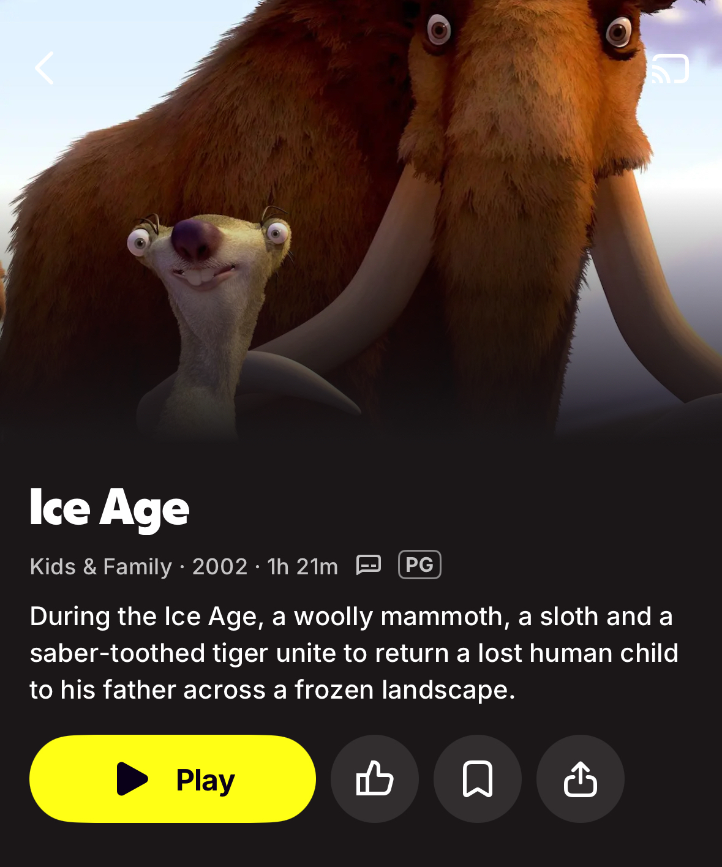Save Ice Age to watchlist with the bookmark icon
The height and width of the screenshot is (867, 722).
(478, 779)
